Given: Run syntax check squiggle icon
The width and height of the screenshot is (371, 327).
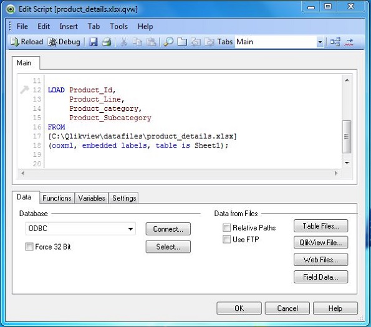Looking at the screenshot, I should 349,42.
